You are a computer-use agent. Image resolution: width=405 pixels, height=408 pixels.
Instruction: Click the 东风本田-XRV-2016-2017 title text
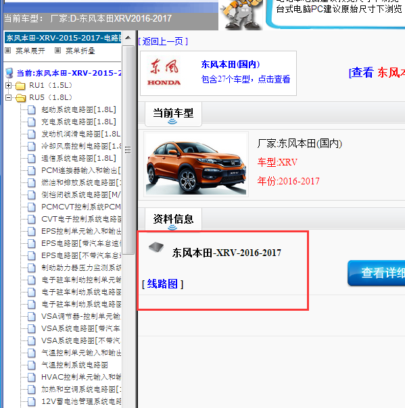click(227, 253)
